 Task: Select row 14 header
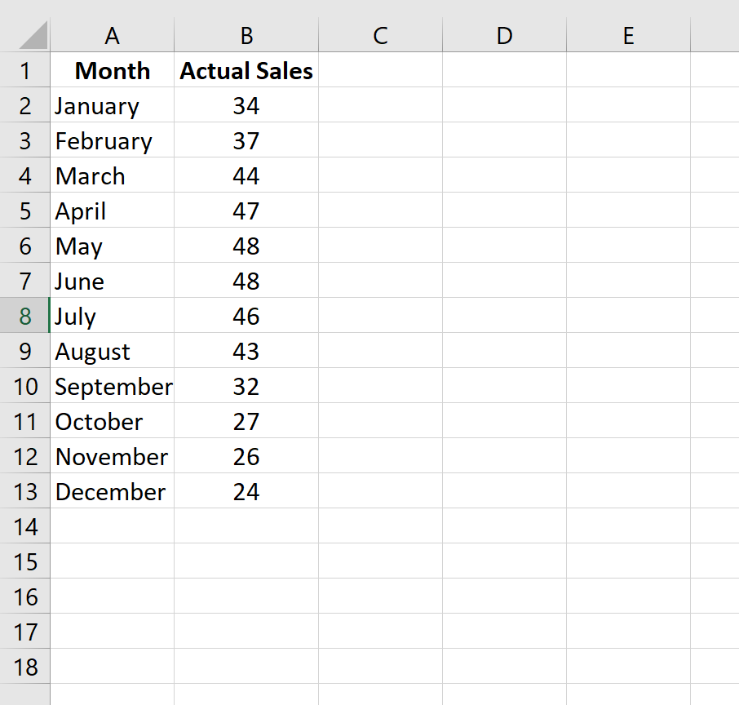point(25,526)
